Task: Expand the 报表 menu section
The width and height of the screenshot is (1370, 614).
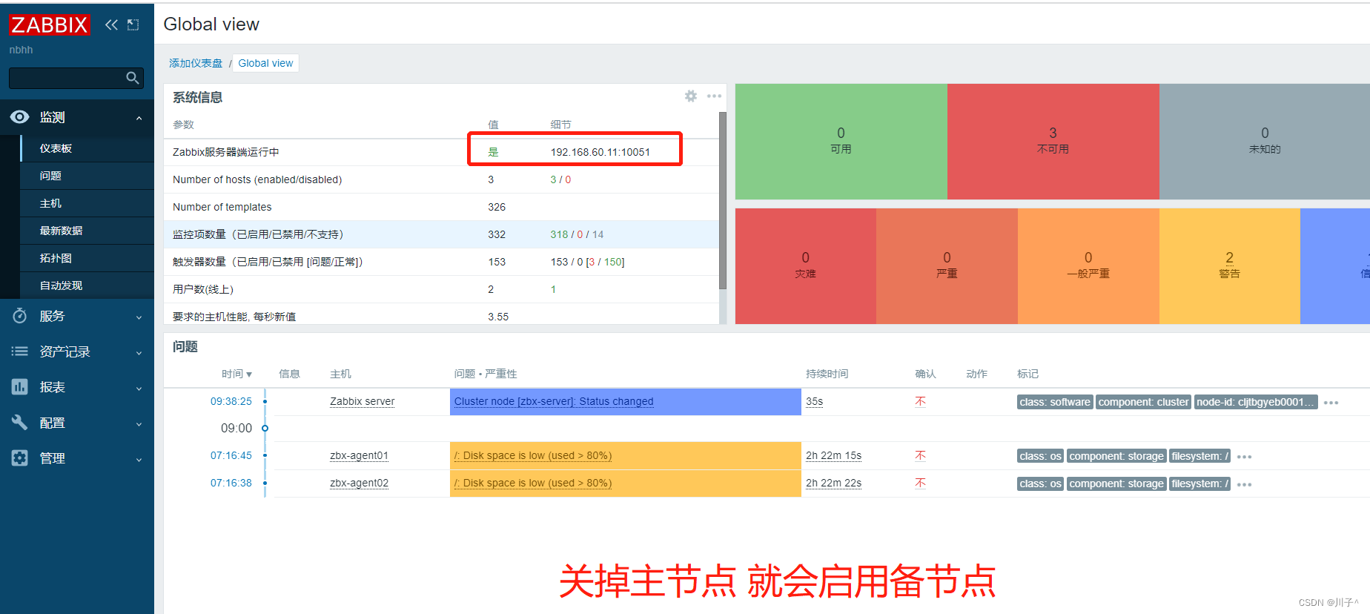Action: pyautogui.click(x=77, y=387)
